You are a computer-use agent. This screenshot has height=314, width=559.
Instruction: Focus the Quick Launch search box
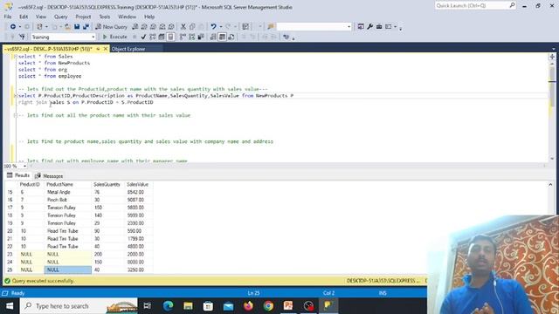(x=475, y=5)
